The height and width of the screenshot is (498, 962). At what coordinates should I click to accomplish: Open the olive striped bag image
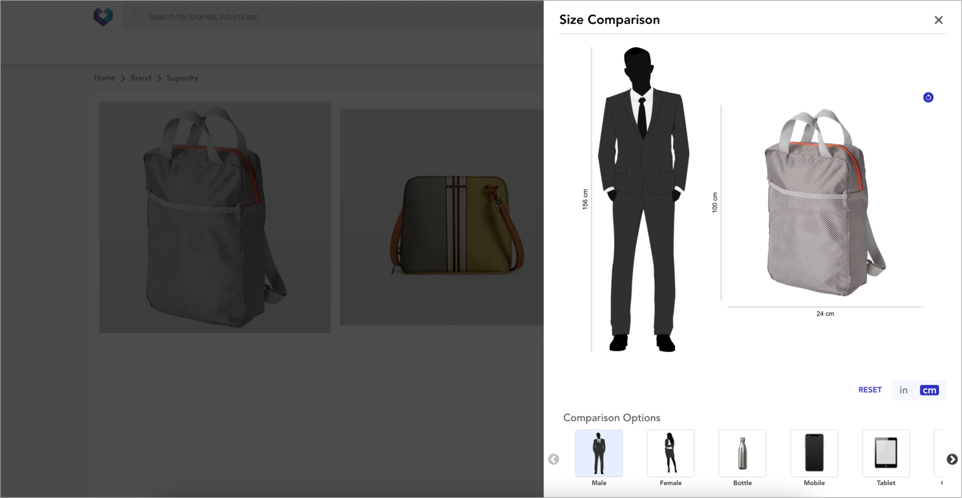456,216
